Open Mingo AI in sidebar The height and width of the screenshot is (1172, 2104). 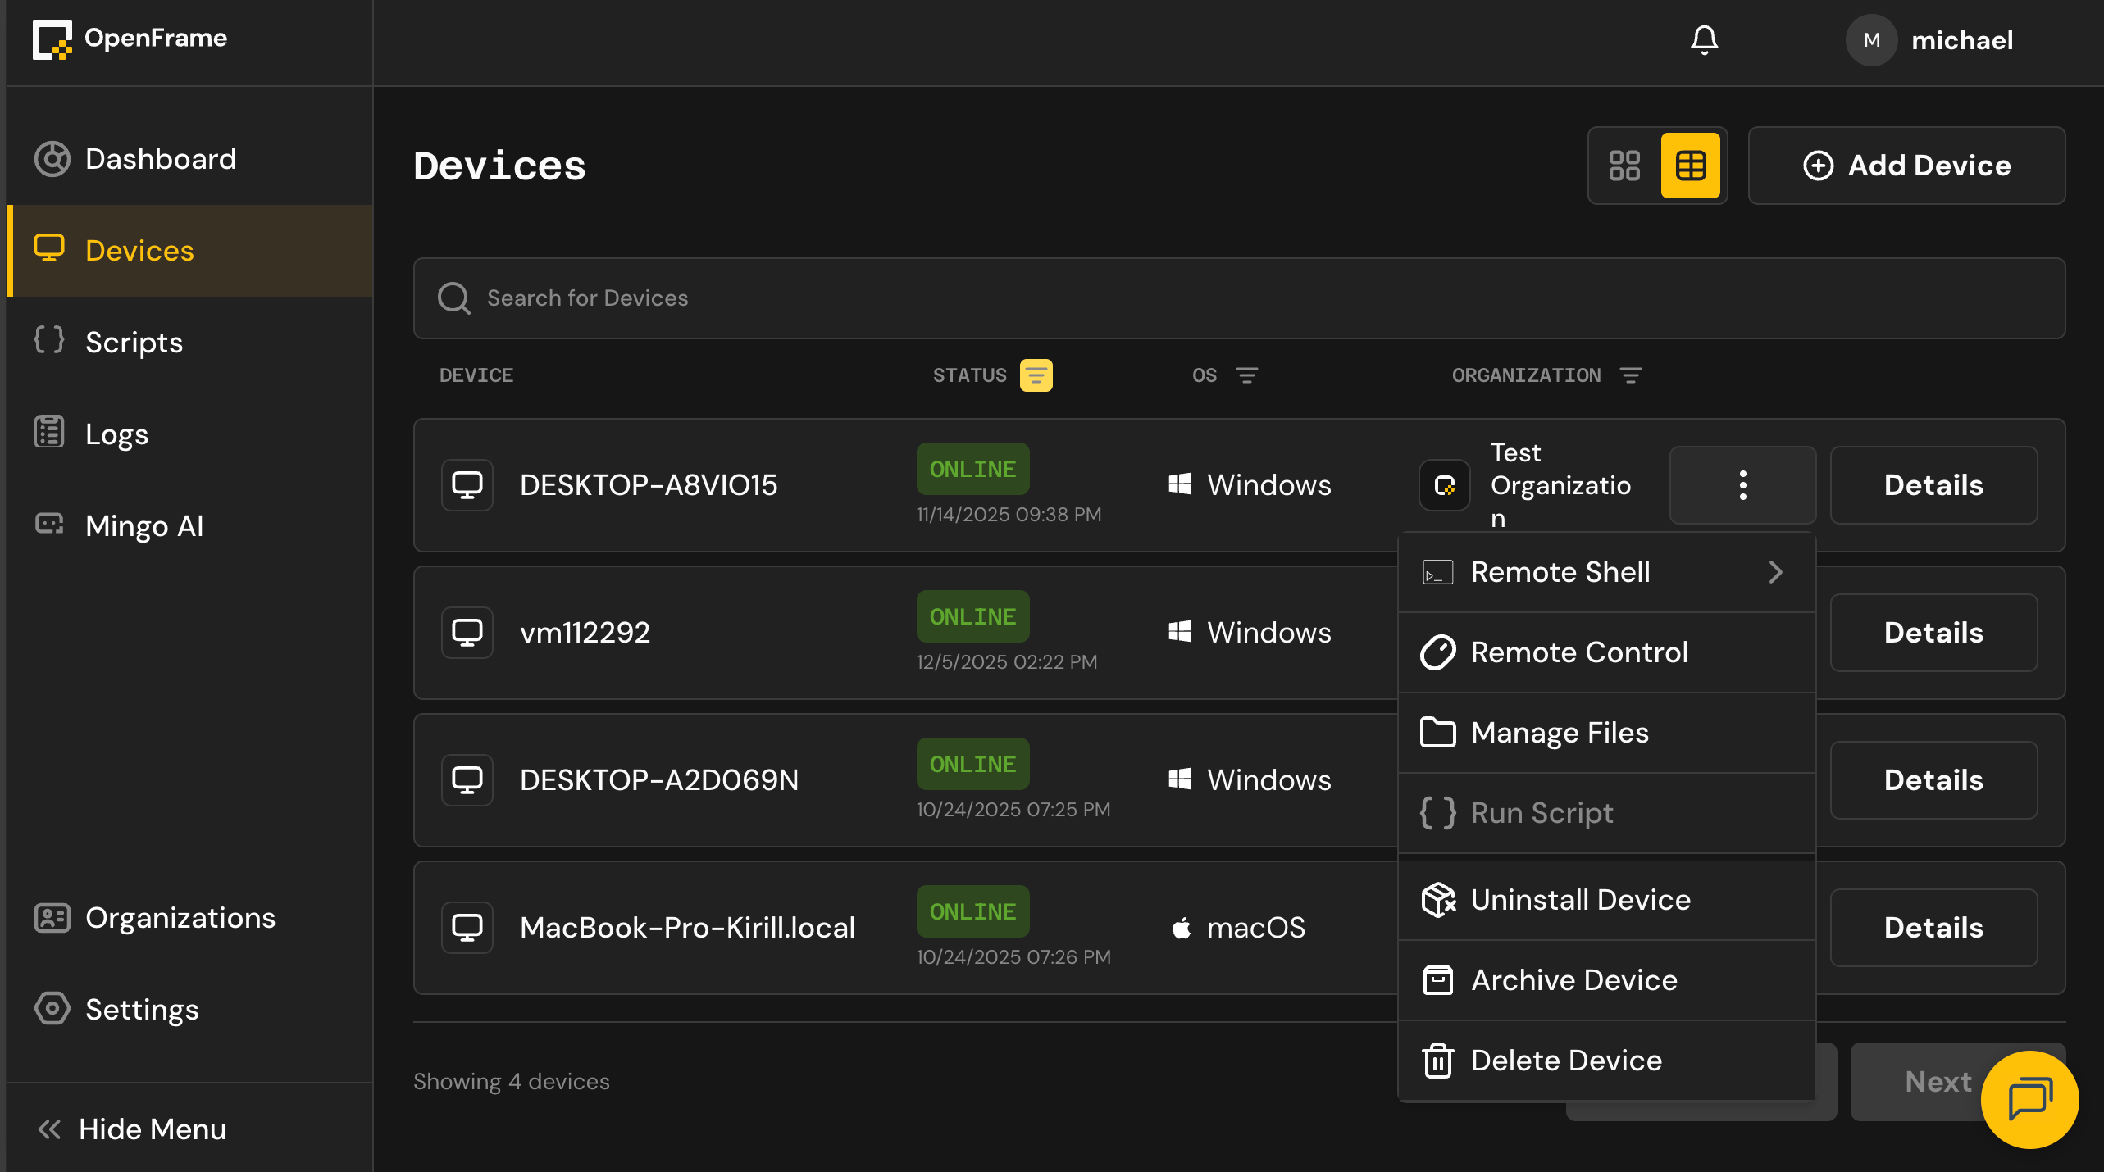[x=189, y=526]
